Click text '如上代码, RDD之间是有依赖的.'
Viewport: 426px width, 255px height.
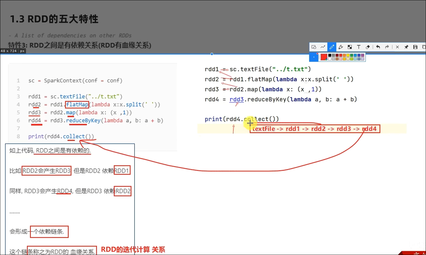[50, 150]
